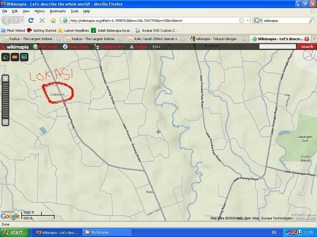The image size is (317, 237).
Task: Reload the Wikimapia page
Action: click(31, 20)
